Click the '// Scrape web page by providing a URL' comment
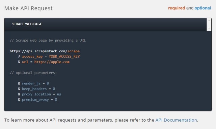Screen dimensions: 216x129 (48, 41)
